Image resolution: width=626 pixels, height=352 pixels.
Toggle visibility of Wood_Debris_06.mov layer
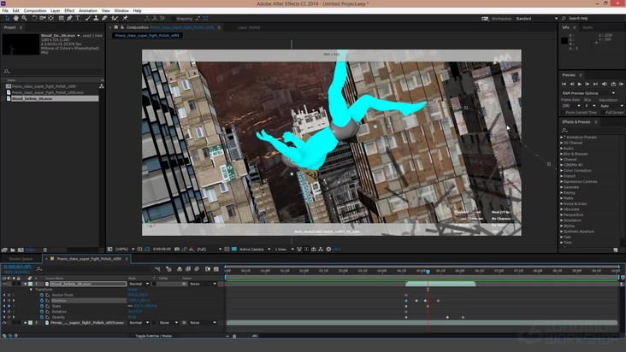click(x=3, y=284)
